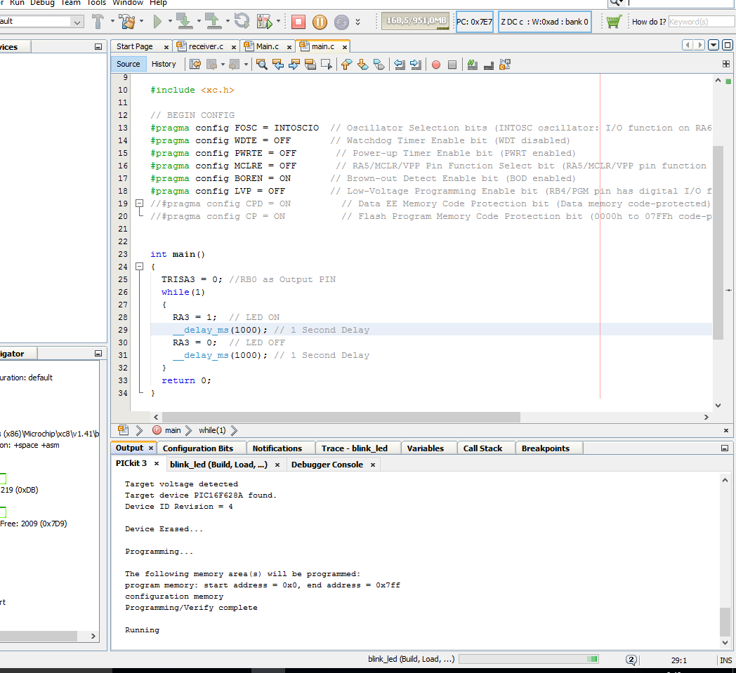Select the Source view button
Image resolution: width=736 pixels, height=673 pixels.
(128, 65)
